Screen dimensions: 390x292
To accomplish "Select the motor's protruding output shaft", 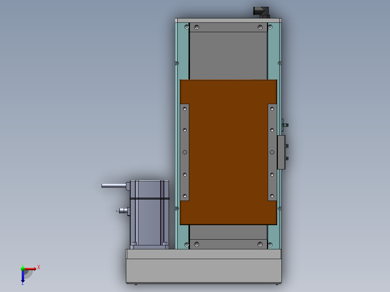I will point(114,186).
